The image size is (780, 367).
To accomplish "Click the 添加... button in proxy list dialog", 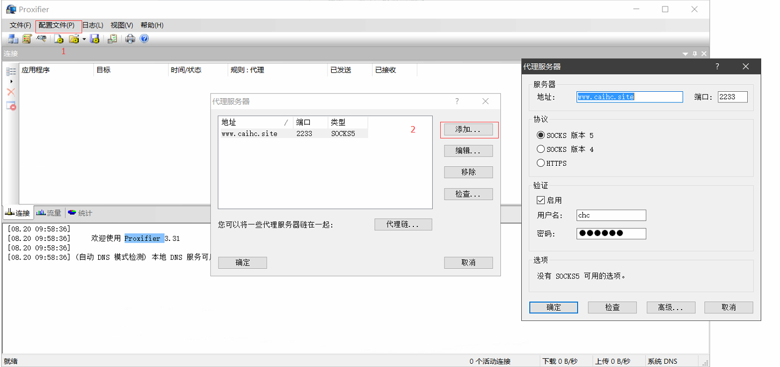I will click(x=468, y=129).
